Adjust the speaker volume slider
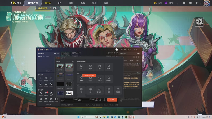 [86, 99]
